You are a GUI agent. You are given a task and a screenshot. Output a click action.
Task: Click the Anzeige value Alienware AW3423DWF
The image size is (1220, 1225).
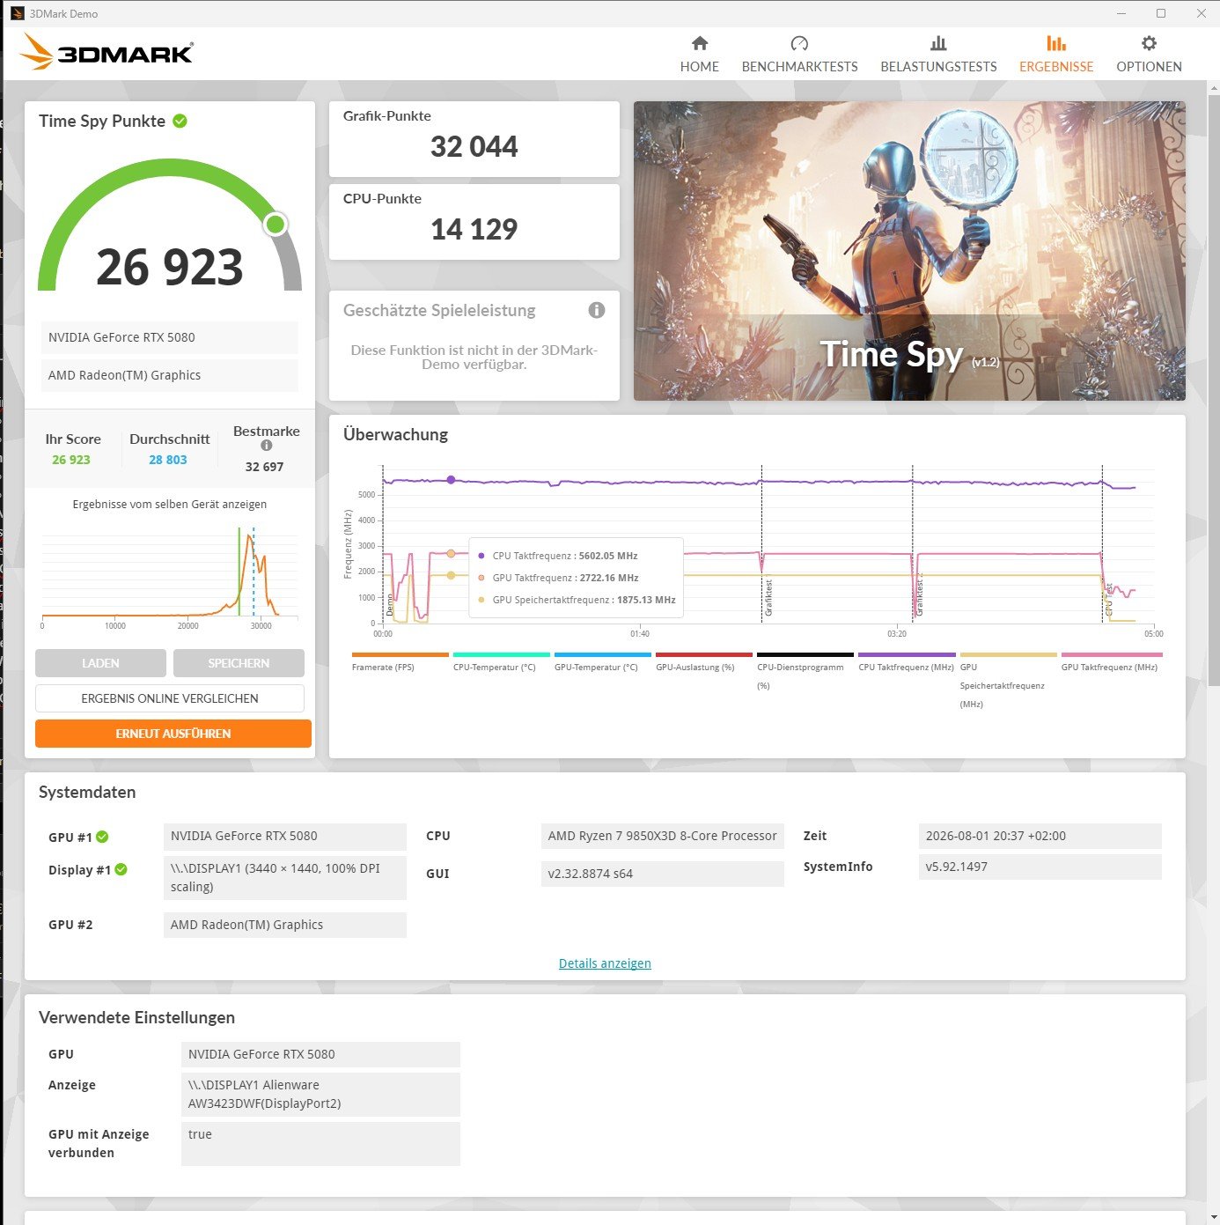pyautogui.click(x=320, y=1095)
